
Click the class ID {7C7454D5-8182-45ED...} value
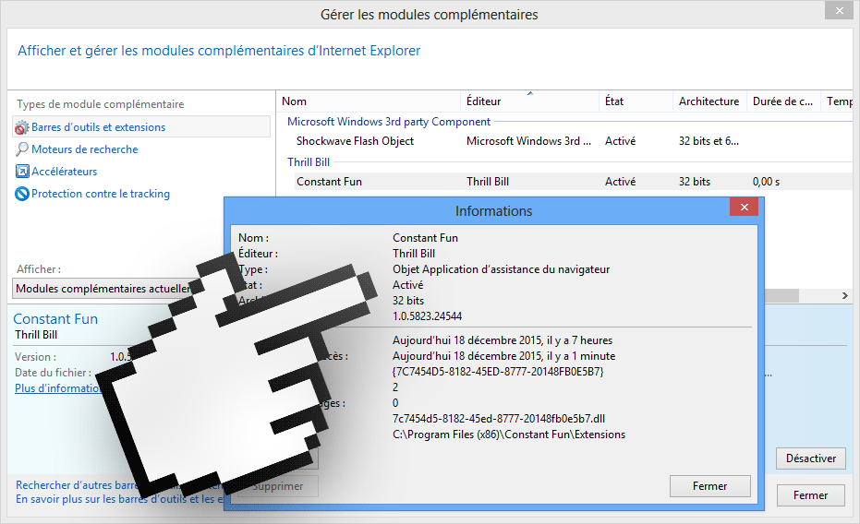(498, 372)
